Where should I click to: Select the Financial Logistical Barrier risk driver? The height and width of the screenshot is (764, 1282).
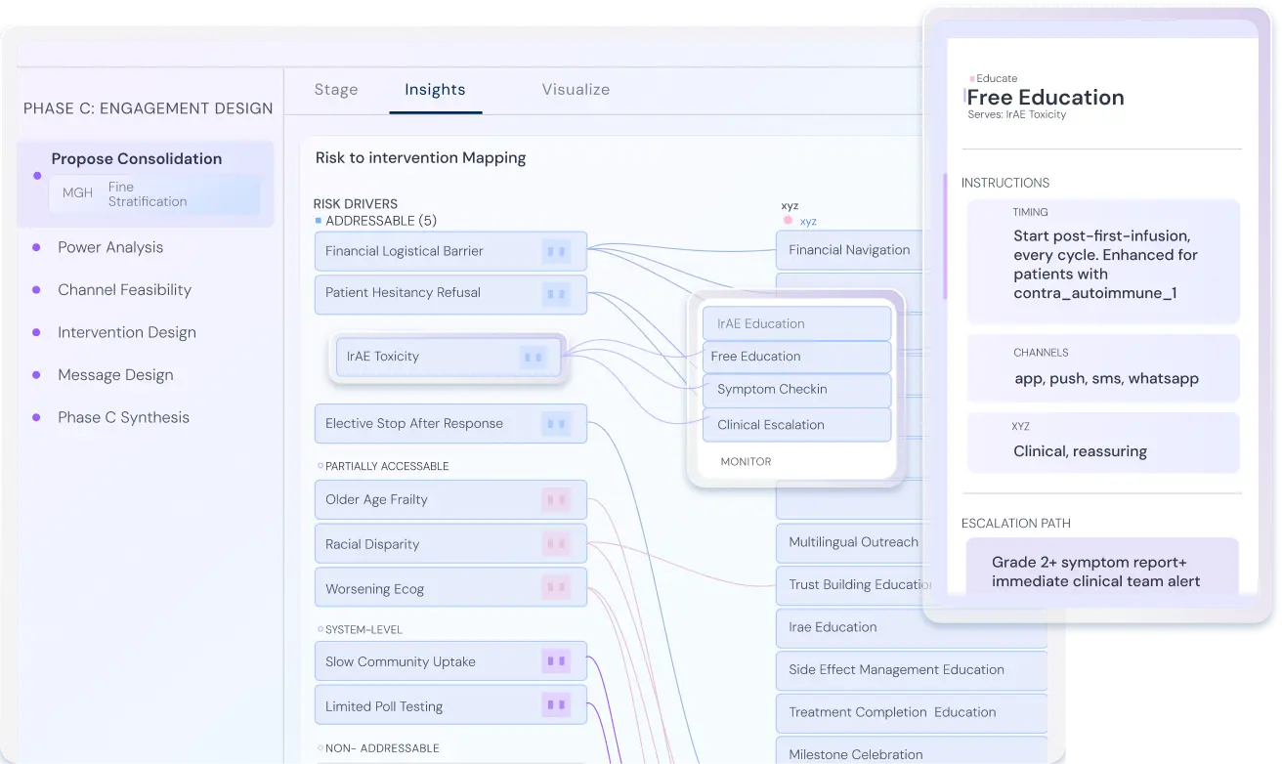coord(450,251)
